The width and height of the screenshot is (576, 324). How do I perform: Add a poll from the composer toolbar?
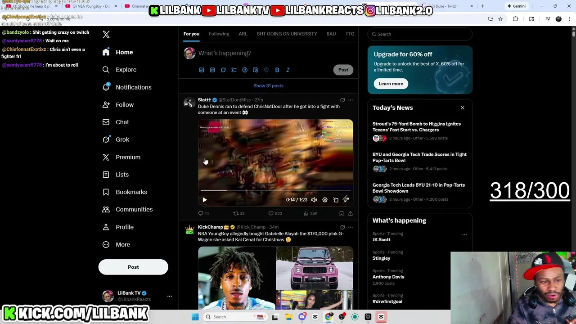pyautogui.click(x=234, y=70)
